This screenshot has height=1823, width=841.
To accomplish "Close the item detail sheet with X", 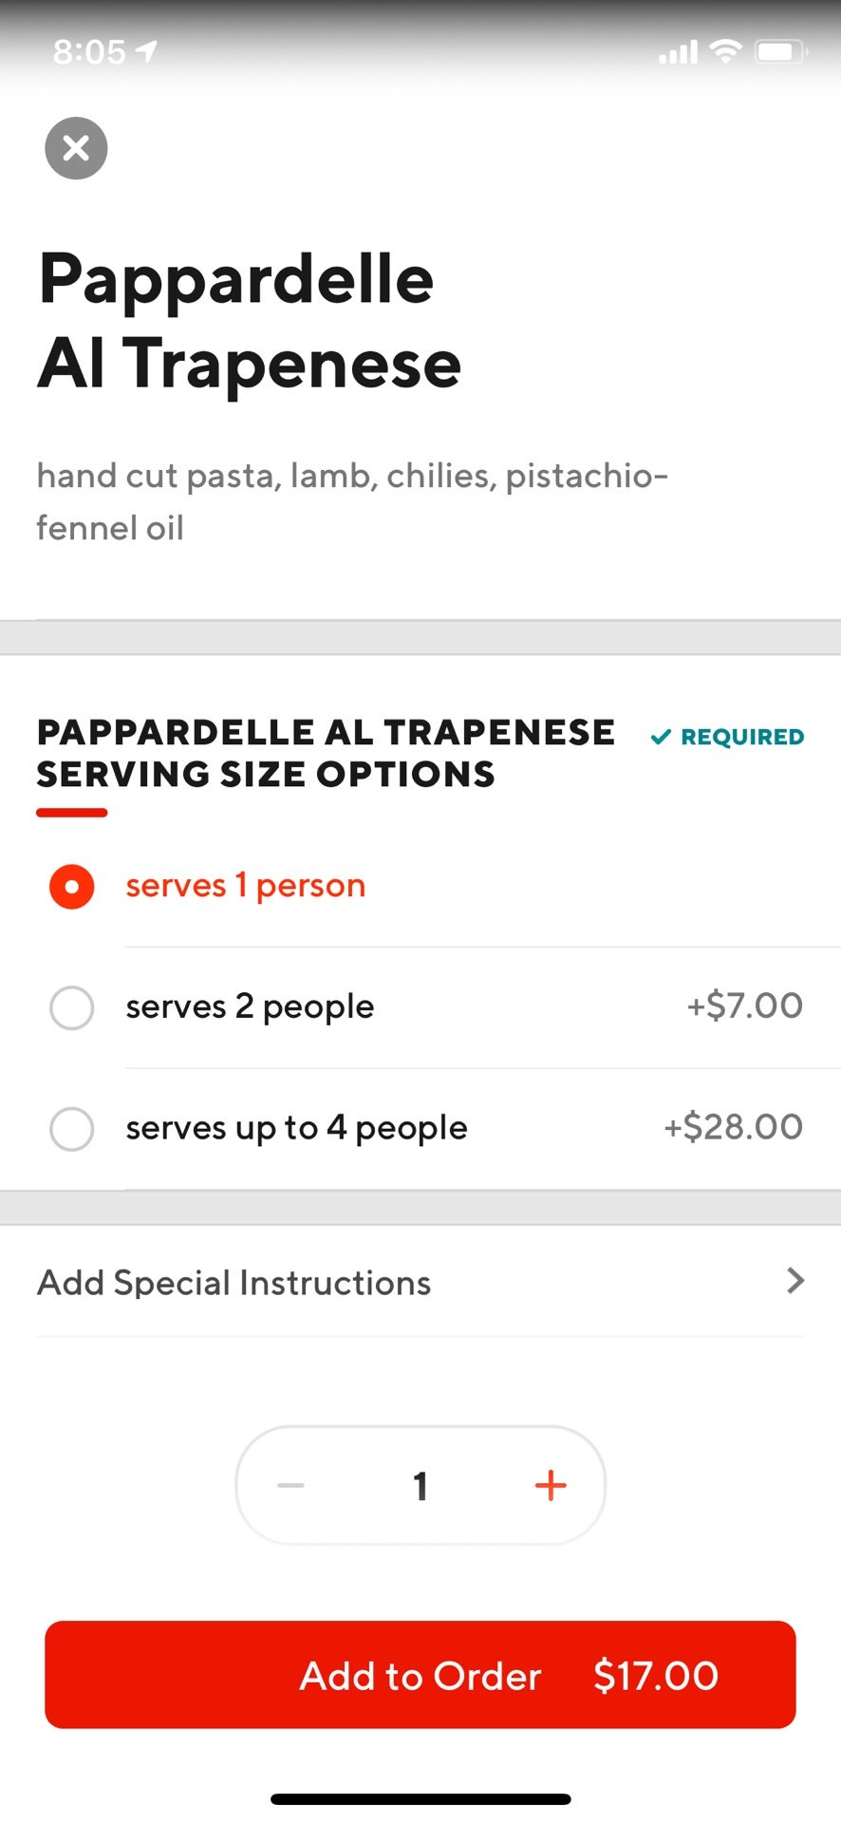I will 76,148.
